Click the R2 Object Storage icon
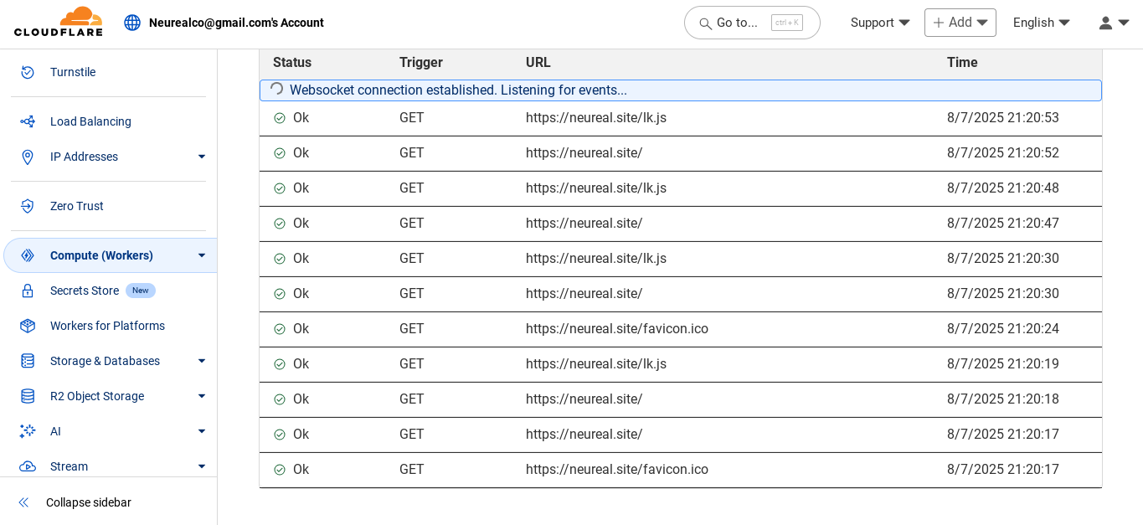Viewport: 1143px width, 525px height. click(28, 396)
